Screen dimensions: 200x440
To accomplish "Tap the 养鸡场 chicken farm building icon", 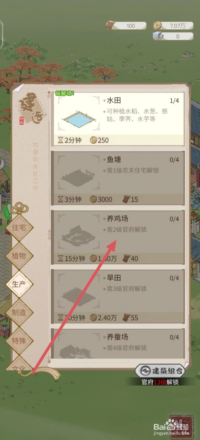I will click(x=79, y=232).
